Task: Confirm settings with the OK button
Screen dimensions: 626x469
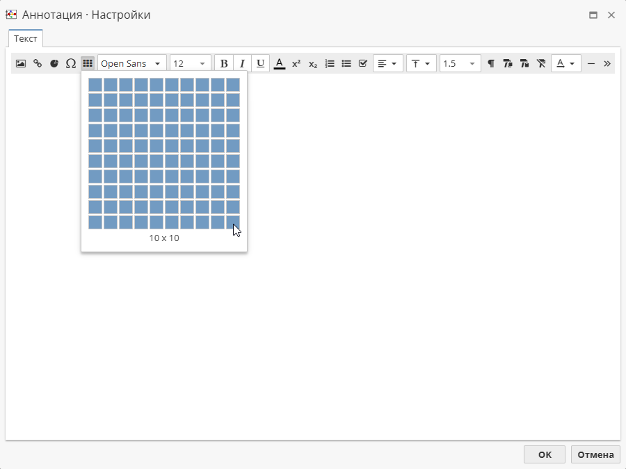Action: pos(544,454)
